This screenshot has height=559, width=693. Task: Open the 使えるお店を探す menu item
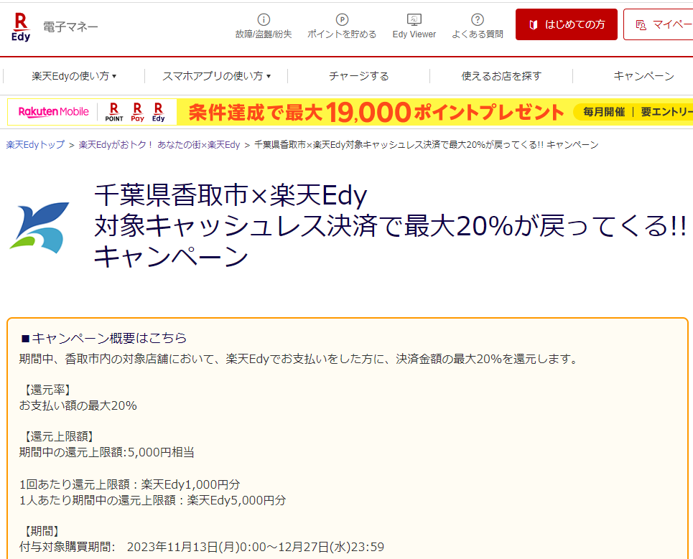coord(501,76)
